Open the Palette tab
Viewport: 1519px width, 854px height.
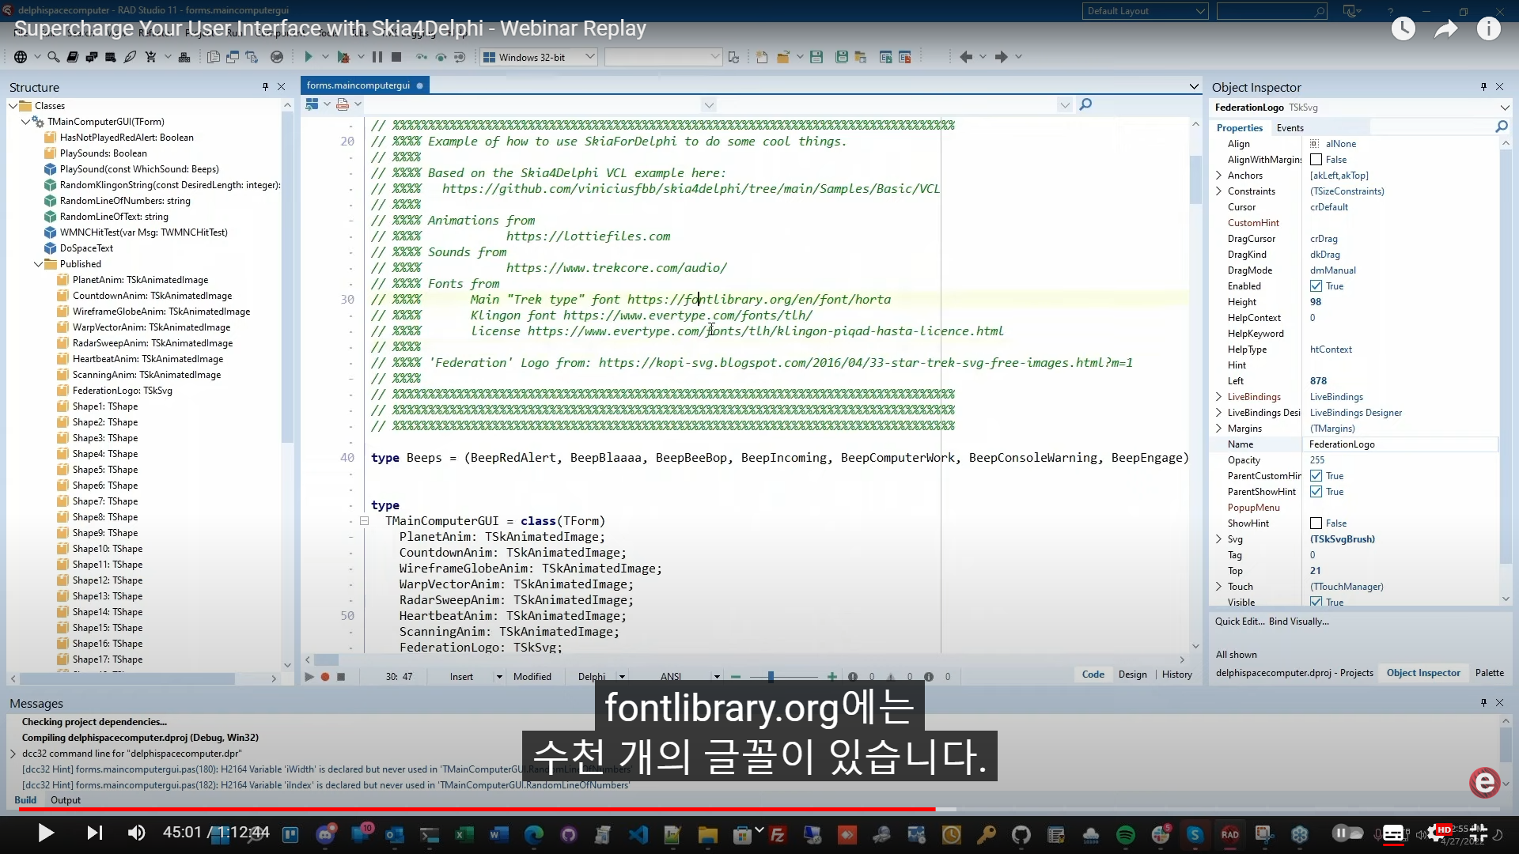[1489, 673]
